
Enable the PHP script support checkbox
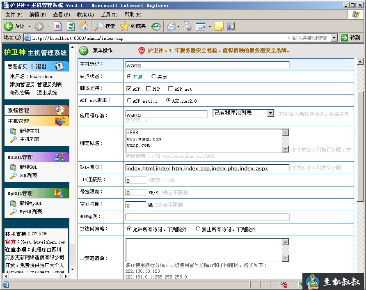click(x=149, y=88)
